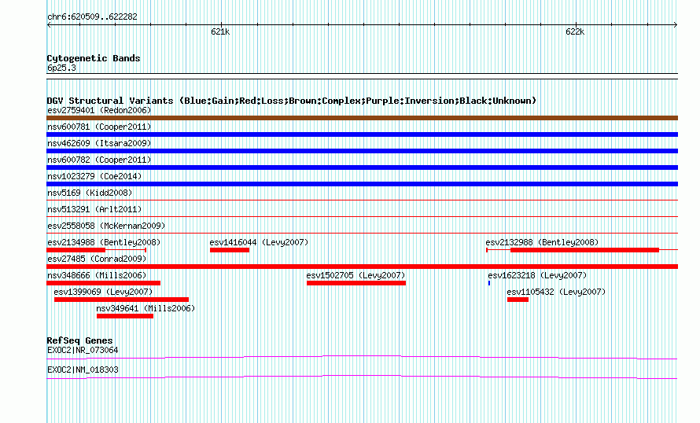Select the red nsv349641 loss bar

point(125,316)
